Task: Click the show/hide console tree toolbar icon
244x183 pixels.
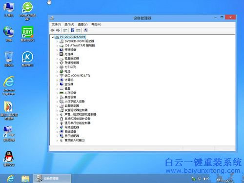Action: (65, 30)
